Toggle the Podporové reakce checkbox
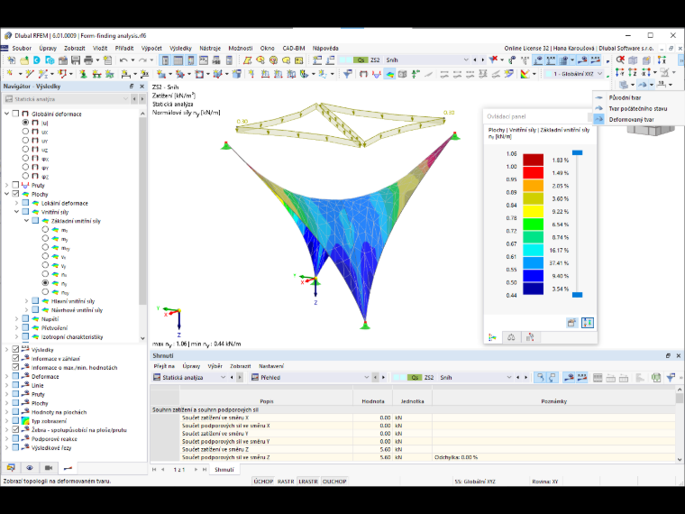The height and width of the screenshot is (514, 685). (x=15, y=439)
